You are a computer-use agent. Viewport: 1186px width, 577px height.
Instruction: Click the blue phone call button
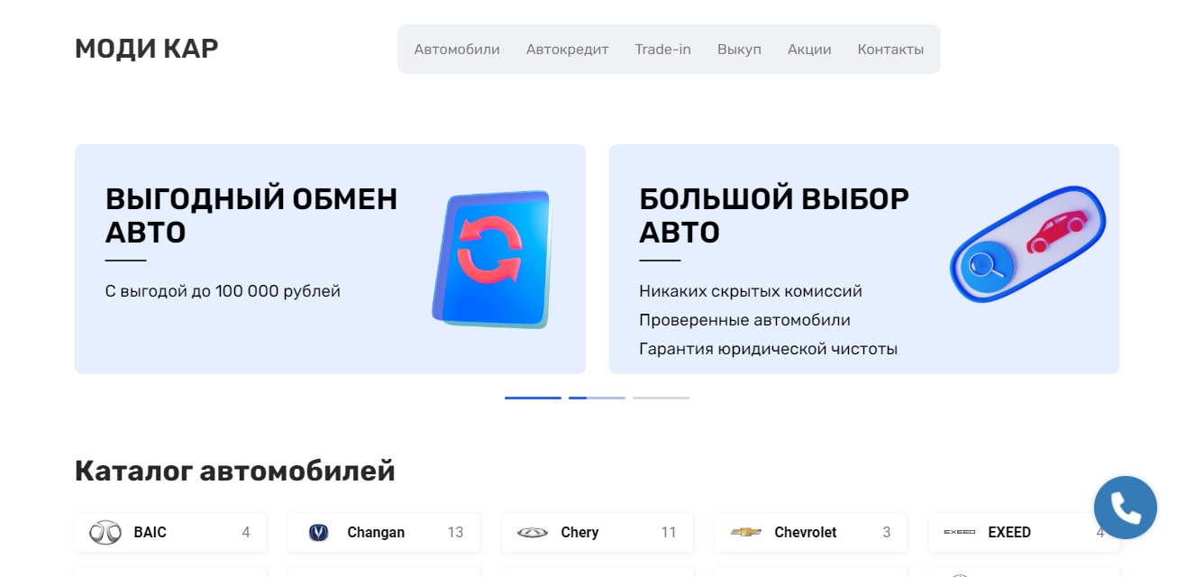pyautogui.click(x=1125, y=508)
